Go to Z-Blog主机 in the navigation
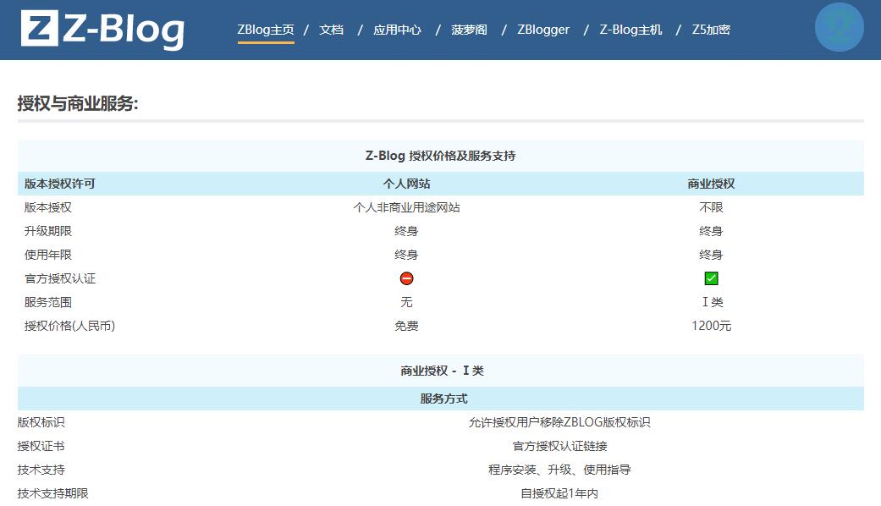 (x=631, y=30)
